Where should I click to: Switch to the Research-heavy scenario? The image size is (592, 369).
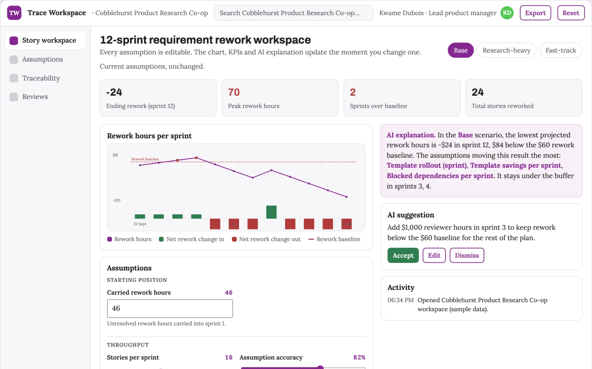(507, 50)
